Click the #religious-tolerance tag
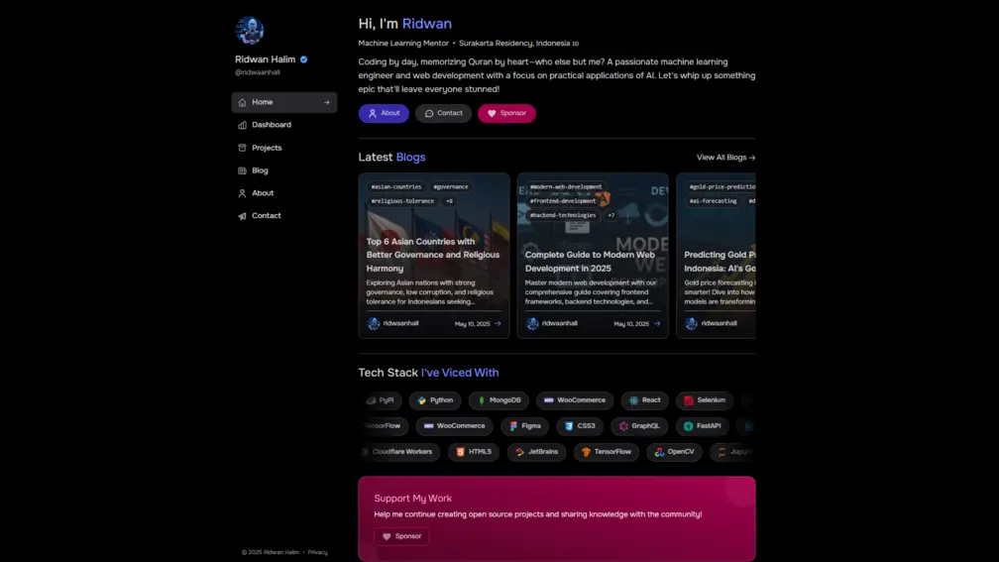 pos(402,200)
